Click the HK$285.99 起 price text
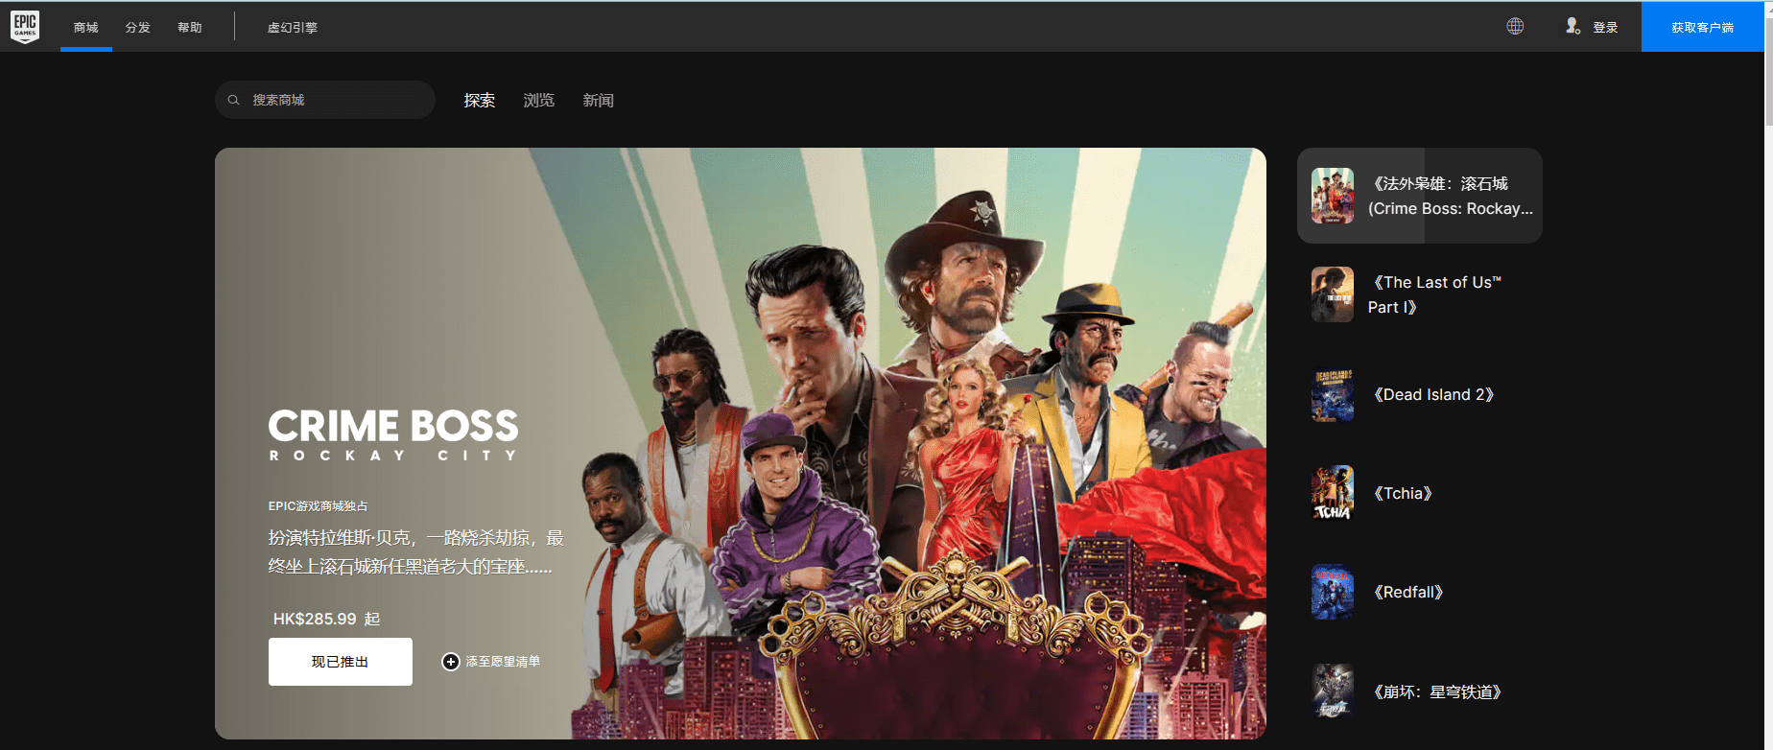Screen dimensions: 1773x750 tap(326, 620)
